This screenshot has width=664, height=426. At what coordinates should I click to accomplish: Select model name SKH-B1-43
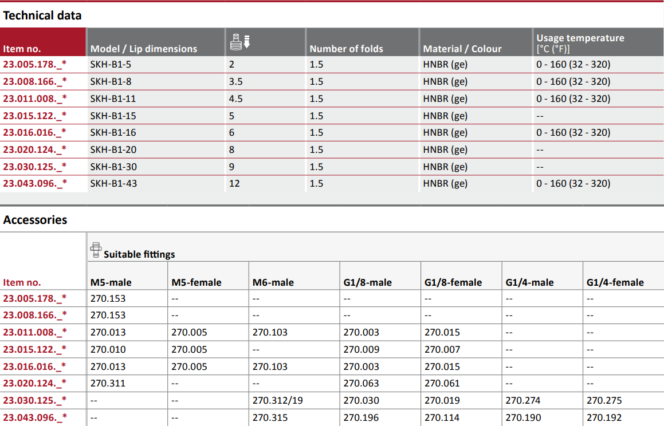pyautogui.click(x=113, y=183)
